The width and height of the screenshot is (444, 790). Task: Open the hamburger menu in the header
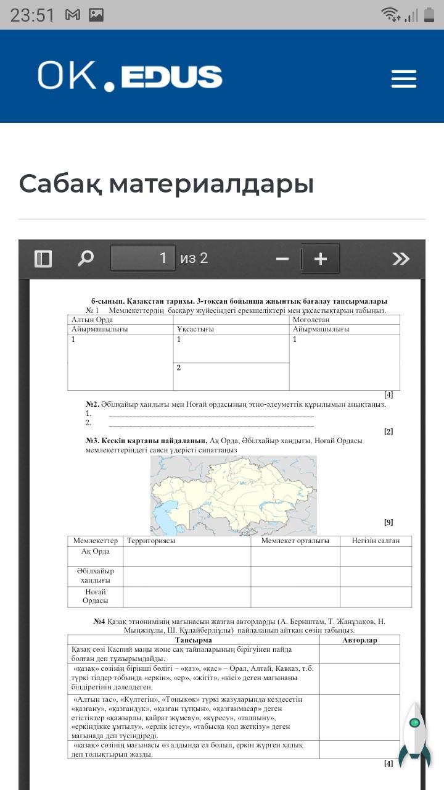[x=404, y=78]
